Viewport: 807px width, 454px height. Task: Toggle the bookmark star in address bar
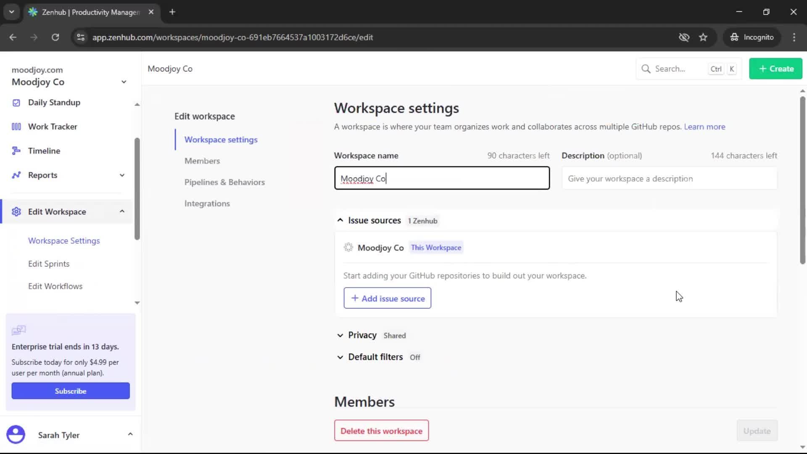pyautogui.click(x=703, y=37)
